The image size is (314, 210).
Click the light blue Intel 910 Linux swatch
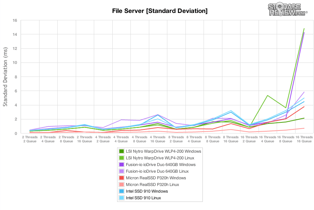122,198
